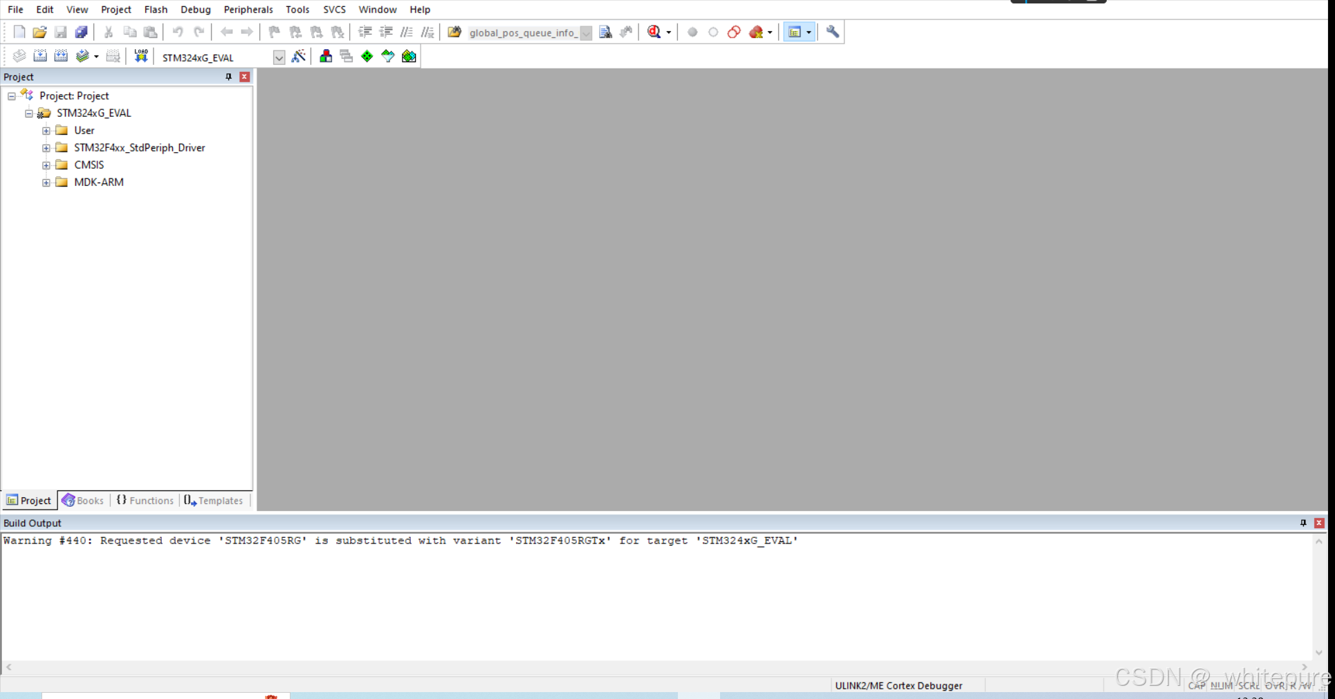Image resolution: width=1335 pixels, height=699 pixels.
Task: Start or stop the debug session
Action: coord(654,32)
